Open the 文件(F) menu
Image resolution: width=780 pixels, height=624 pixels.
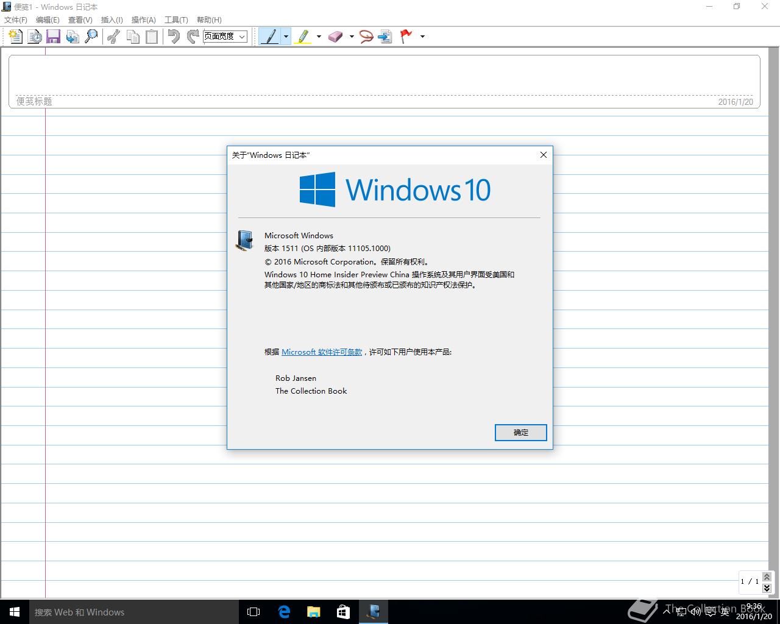16,20
